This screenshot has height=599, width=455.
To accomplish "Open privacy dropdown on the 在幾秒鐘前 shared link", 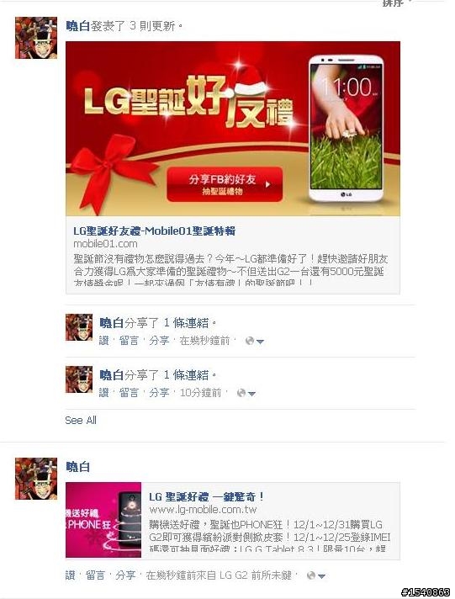I will click(255, 341).
